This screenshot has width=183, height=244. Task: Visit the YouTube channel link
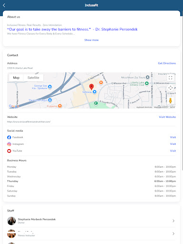point(173,151)
